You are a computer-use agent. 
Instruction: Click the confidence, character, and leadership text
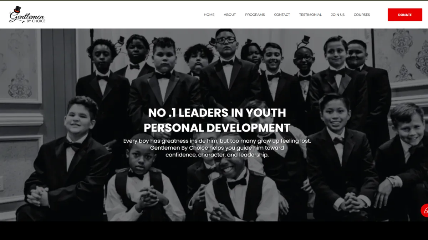[x=217, y=155]
